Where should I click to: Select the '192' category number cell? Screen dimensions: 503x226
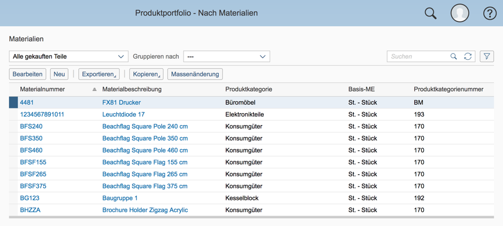click(419, 198)
